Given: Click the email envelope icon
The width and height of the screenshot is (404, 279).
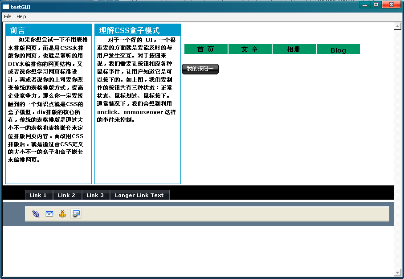Looking at the screenshot, I should 49,214.
